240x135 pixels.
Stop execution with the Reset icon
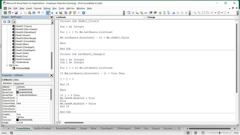(x=57, y=13)
